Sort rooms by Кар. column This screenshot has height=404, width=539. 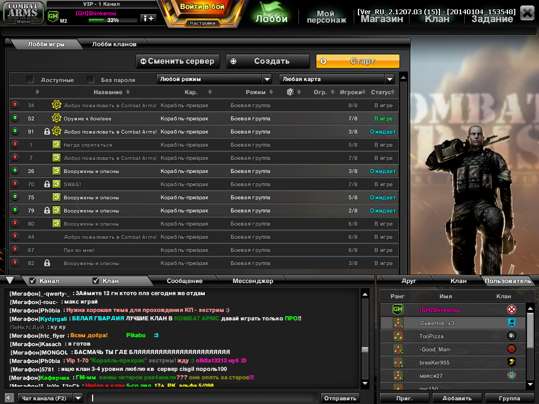click(x=198, y=92)
